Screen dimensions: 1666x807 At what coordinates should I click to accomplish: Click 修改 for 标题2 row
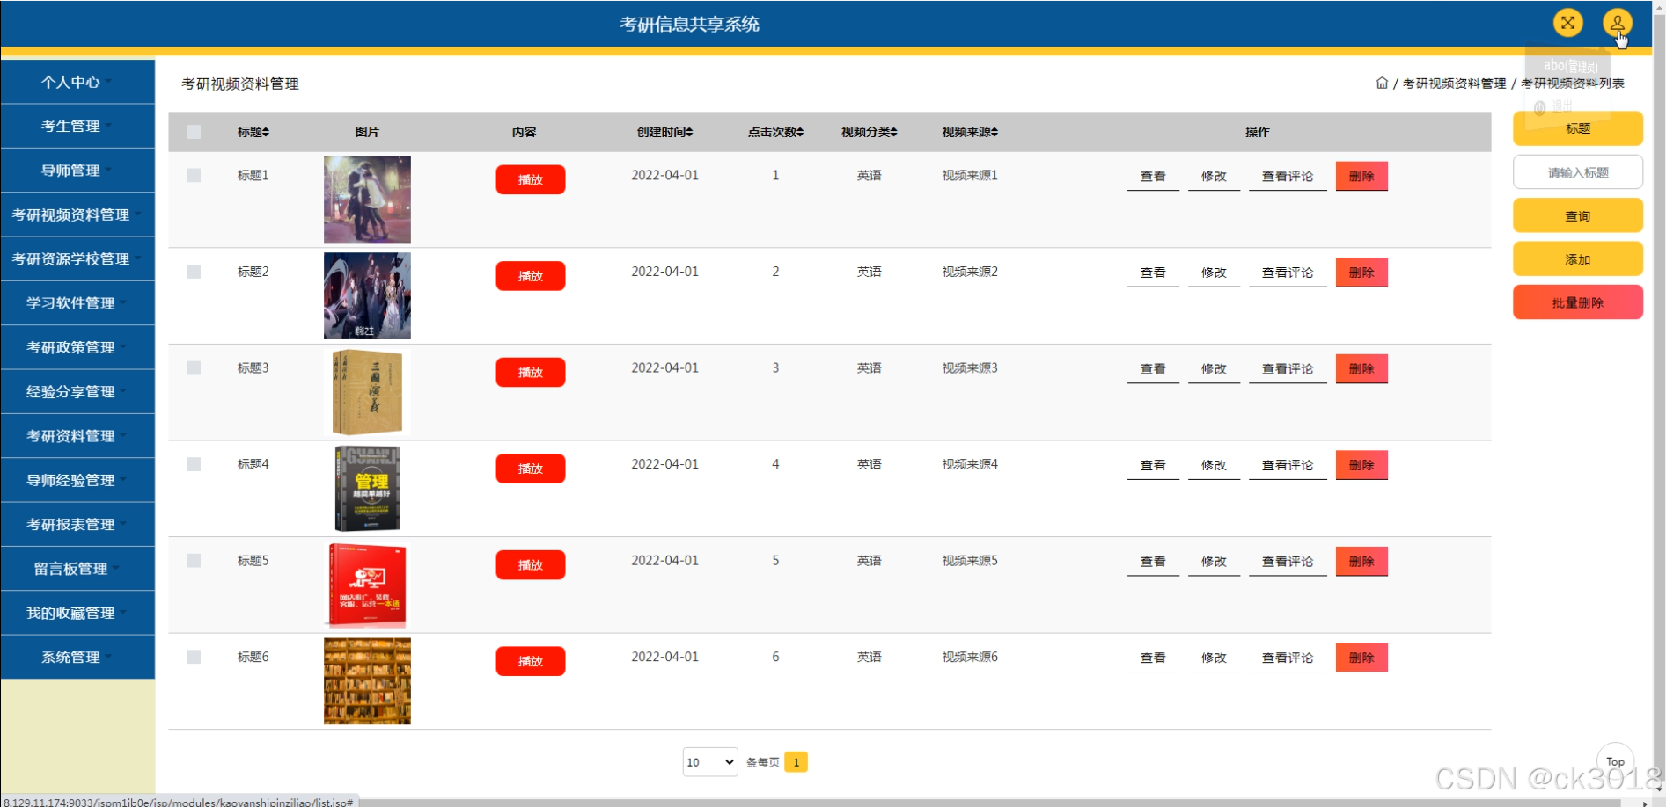pyautogui.click(x=1214, y=273)
